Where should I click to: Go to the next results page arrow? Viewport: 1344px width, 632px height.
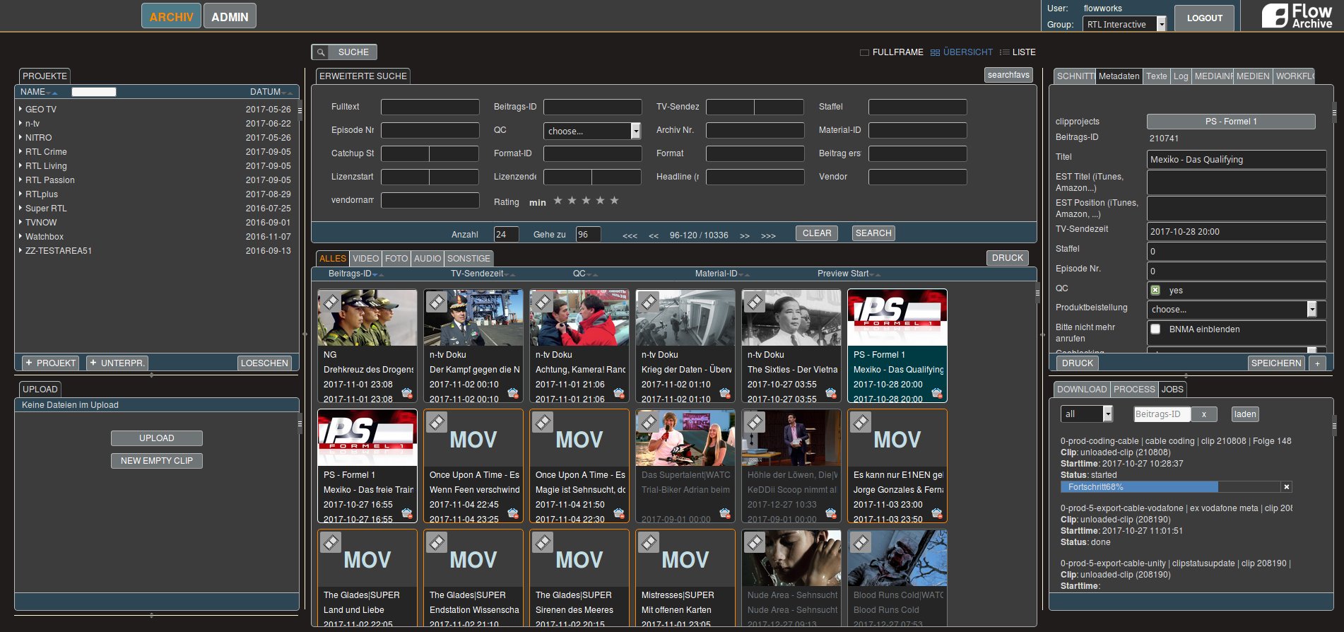click(744, 235)
